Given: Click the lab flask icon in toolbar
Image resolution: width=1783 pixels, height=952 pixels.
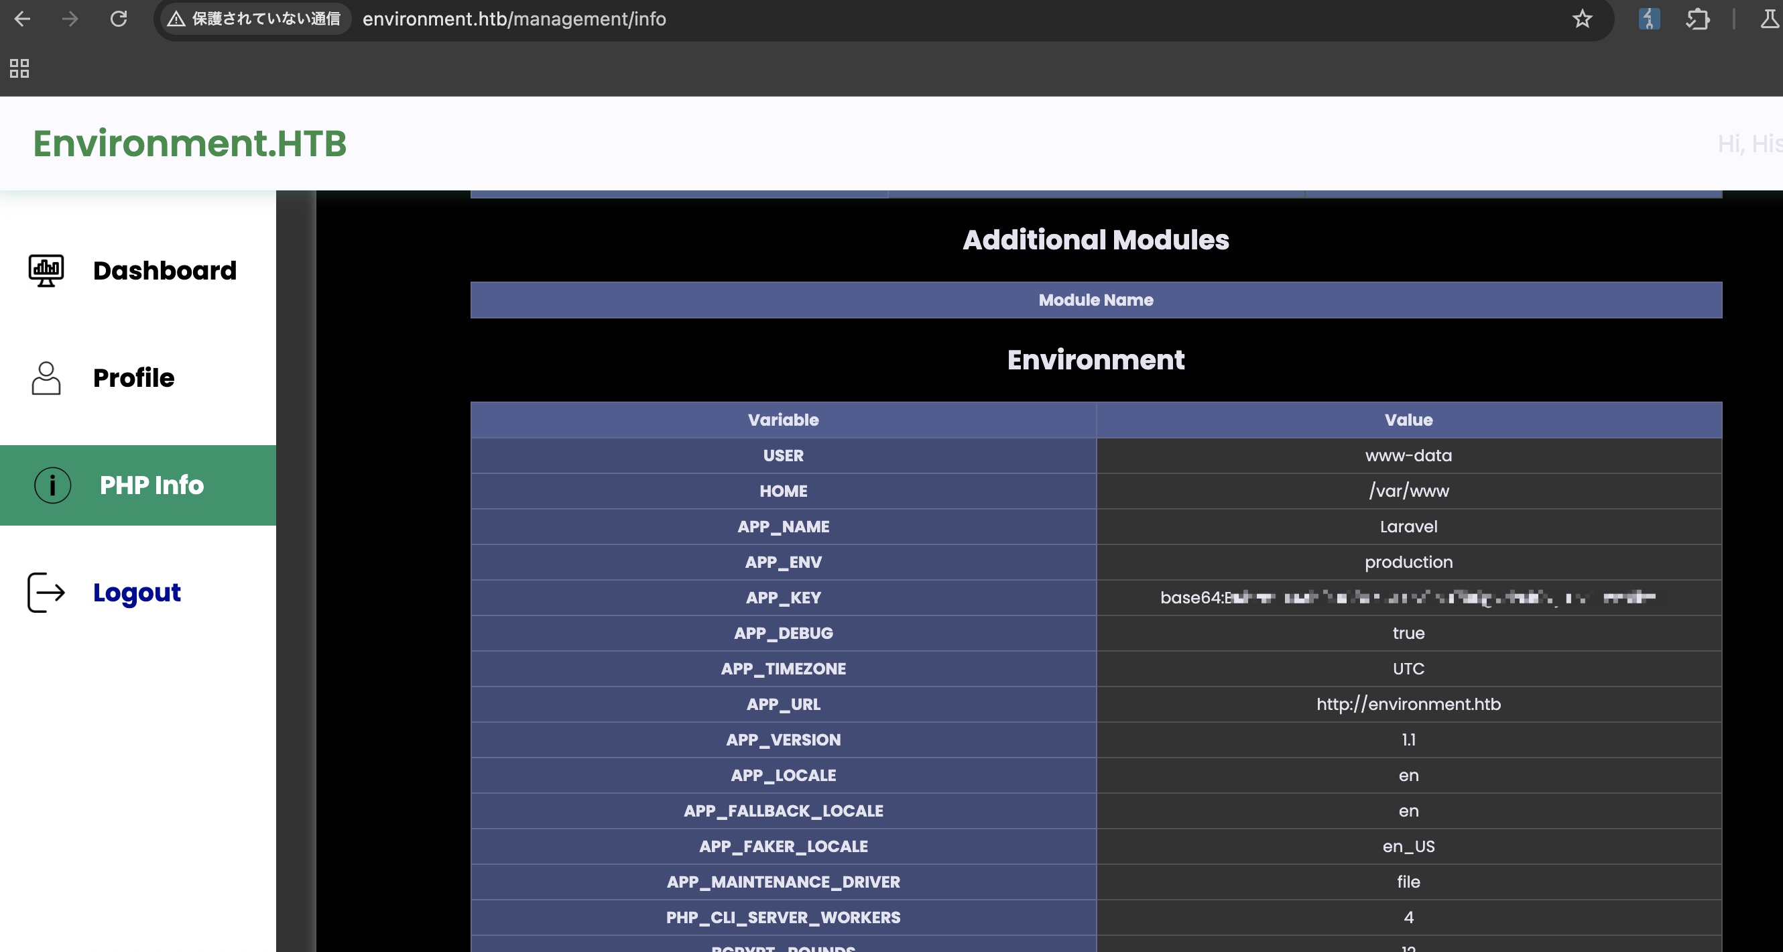Looking at the screenshot, I should pyautogui.click(x=1768, y=19).
